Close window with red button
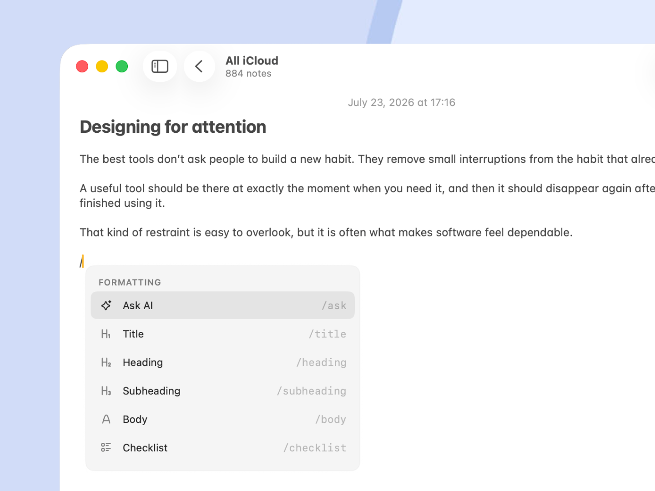655x491 pixels. (82, 66)
